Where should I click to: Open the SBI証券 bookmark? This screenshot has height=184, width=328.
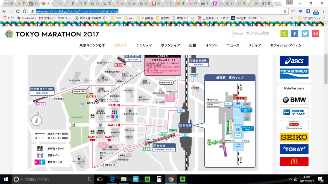248,18
